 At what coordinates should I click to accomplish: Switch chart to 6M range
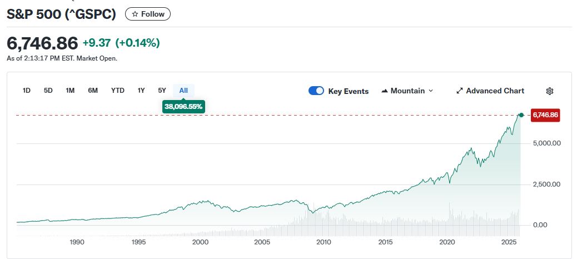(93, 91)
